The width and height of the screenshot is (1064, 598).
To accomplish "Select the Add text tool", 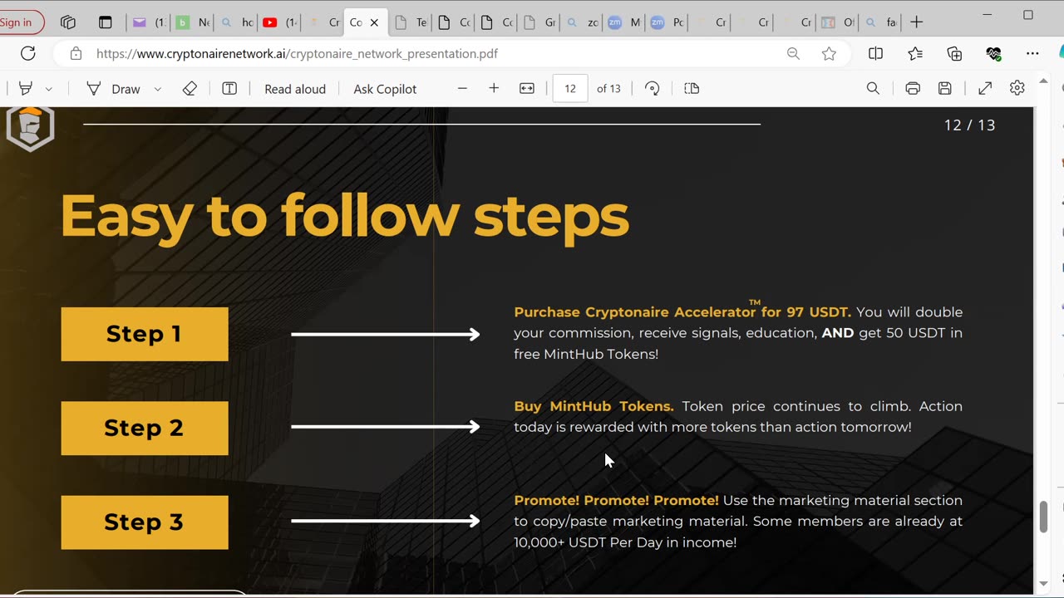I will point(229,88).
